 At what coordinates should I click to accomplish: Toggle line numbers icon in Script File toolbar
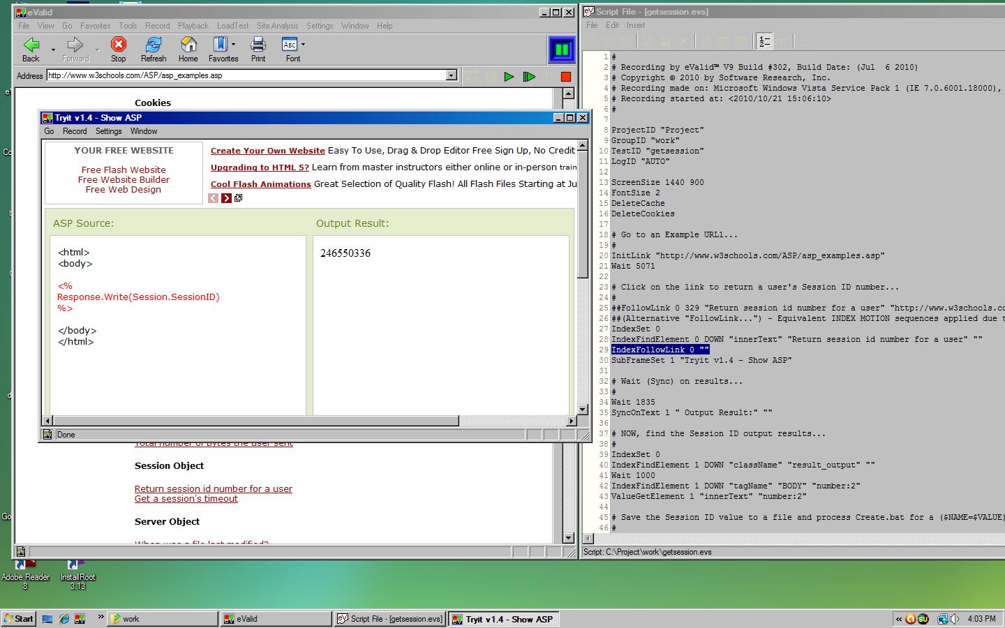(x=764, y=42)
